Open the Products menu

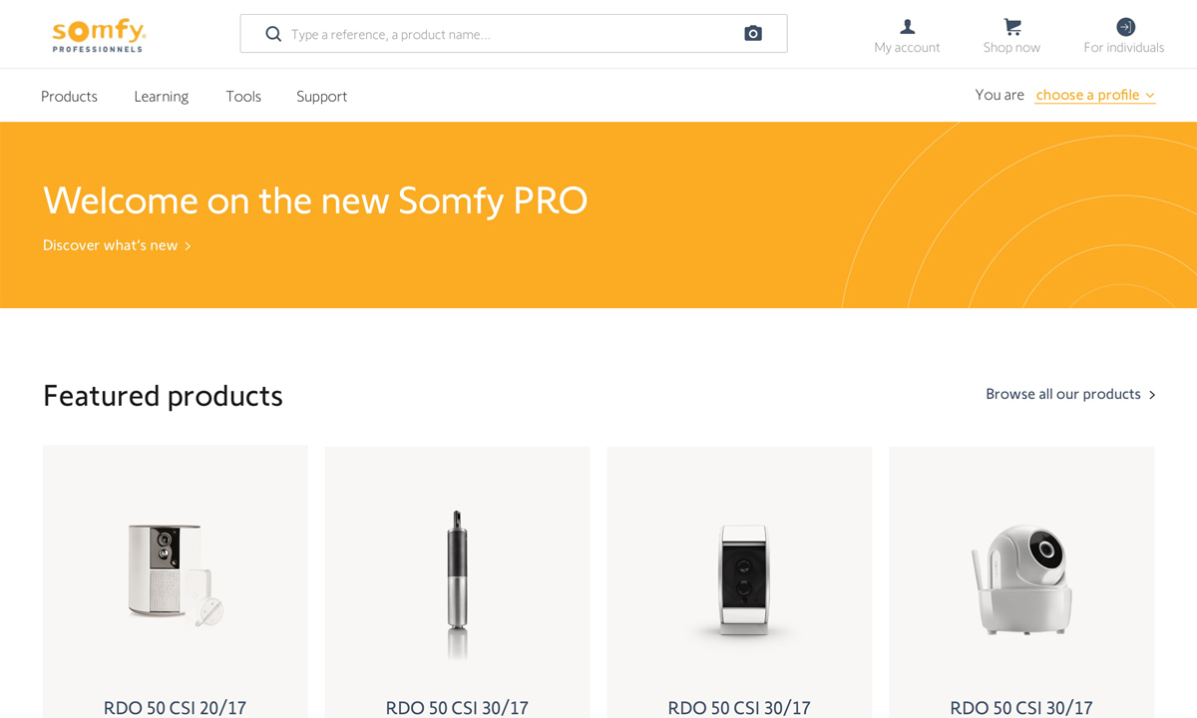[x=69, y=96]
